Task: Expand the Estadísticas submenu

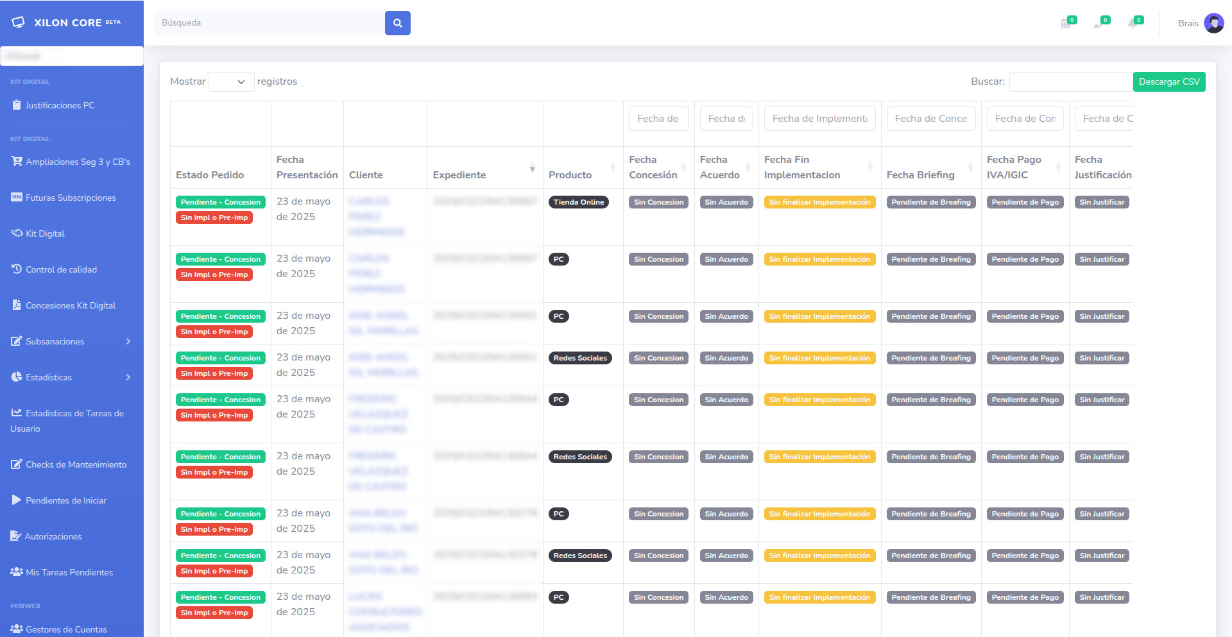Action: 128,377
